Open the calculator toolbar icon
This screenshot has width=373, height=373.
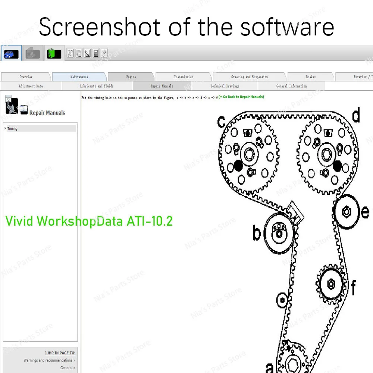pyautogui.click(x=96, y=53)
